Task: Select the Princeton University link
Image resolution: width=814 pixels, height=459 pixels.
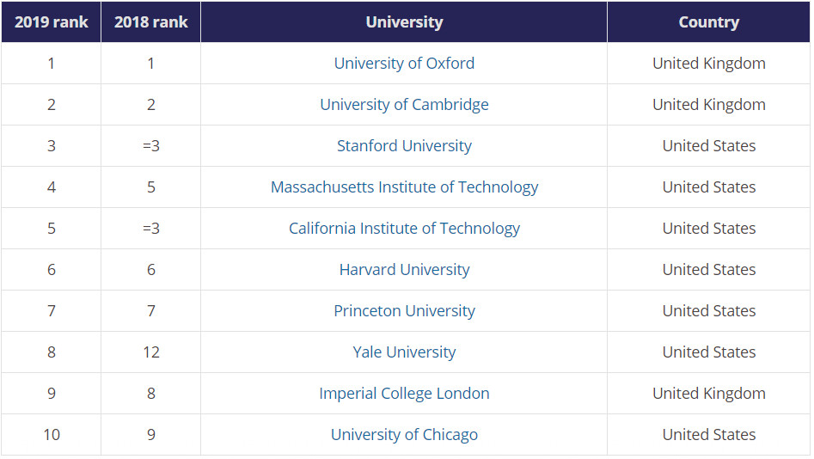Action: pos(404,311)
